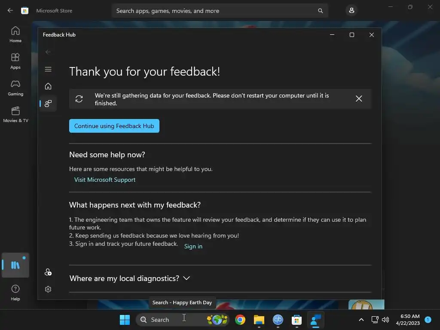Screen dimensions: 440x330
Task: Open Feedback Hub settings gear
Action: (48, 289)
